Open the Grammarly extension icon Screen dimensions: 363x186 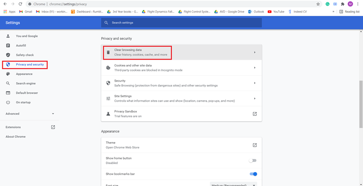click(327, 4)
